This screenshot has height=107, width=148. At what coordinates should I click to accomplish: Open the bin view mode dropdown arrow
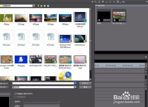click(120, 2)
